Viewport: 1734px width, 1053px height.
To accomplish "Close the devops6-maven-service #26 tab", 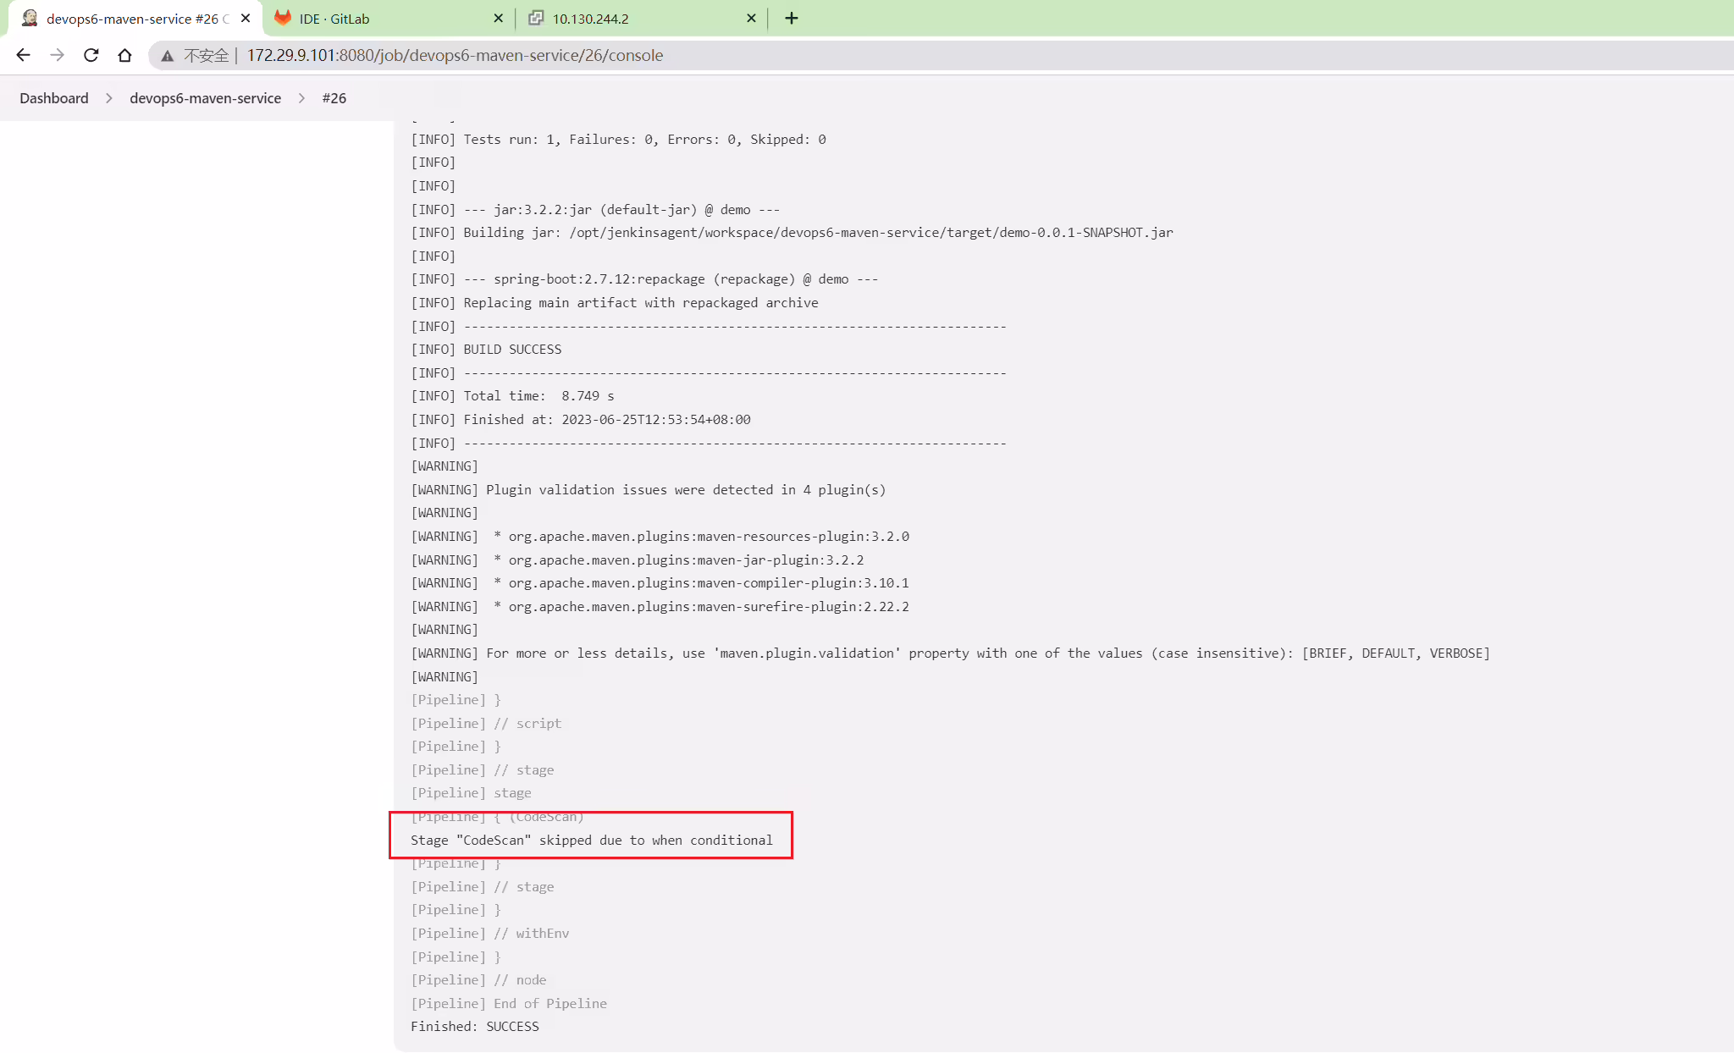I will 246,18.
